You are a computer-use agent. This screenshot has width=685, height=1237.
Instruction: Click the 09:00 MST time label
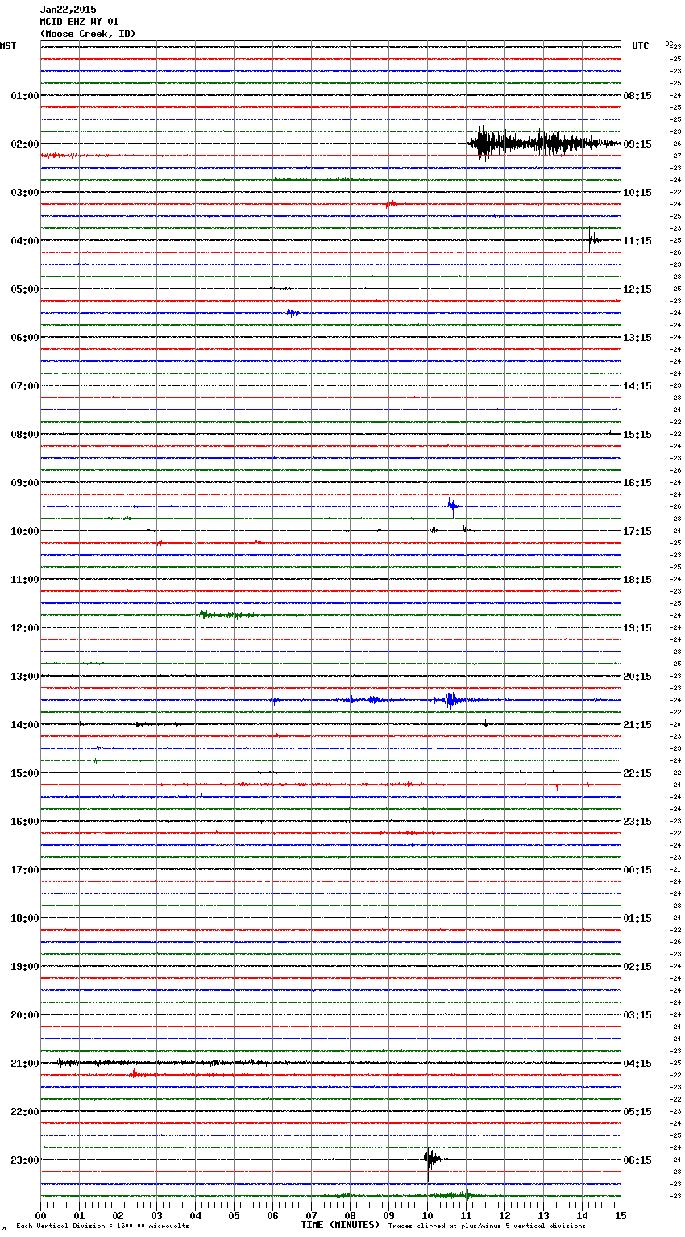click(x=24, y=483)
